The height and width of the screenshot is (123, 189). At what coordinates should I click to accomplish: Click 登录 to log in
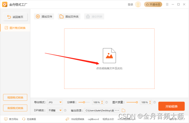pyautogui.click(x=130, y=4)
